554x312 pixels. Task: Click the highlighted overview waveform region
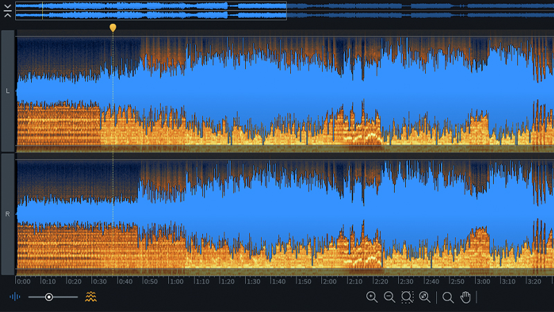point(151,10)
